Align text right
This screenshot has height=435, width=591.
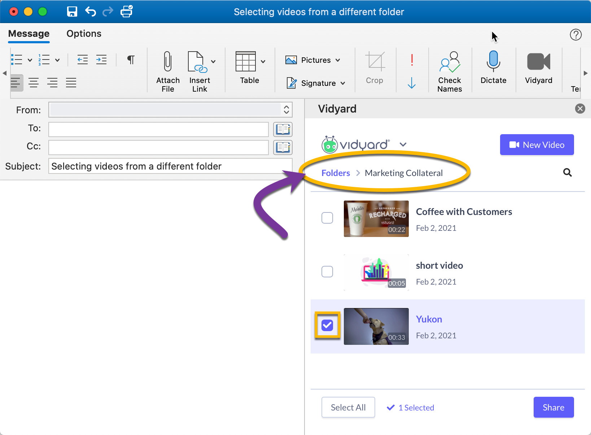click(x=52, y=83)
